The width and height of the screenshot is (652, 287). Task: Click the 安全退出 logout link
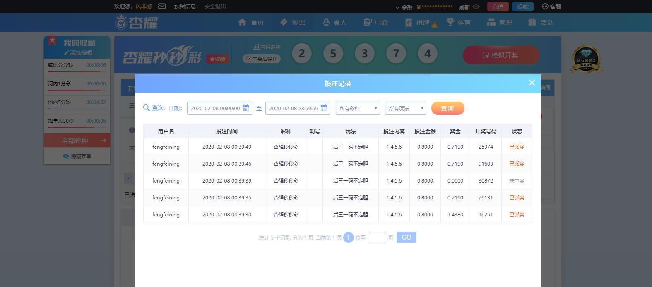pos(215,6)
